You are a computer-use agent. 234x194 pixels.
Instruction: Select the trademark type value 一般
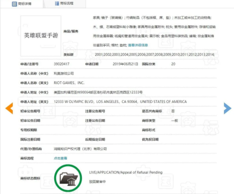click(174, 120)
